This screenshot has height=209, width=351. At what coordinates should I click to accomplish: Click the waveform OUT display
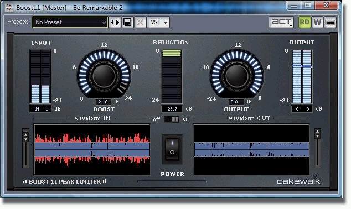(251, 149)
